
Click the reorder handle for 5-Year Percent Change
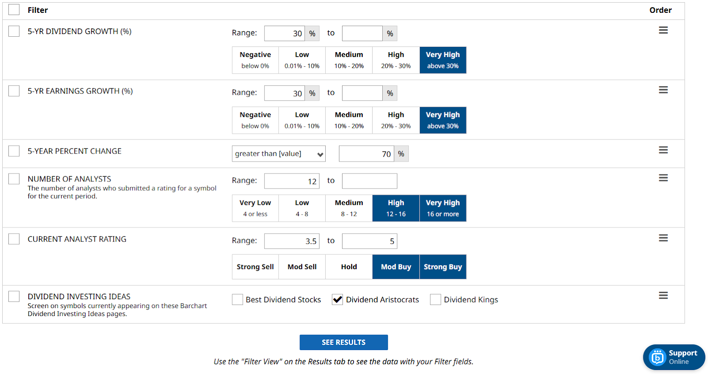pyautogui.click(x=663, y=150)
